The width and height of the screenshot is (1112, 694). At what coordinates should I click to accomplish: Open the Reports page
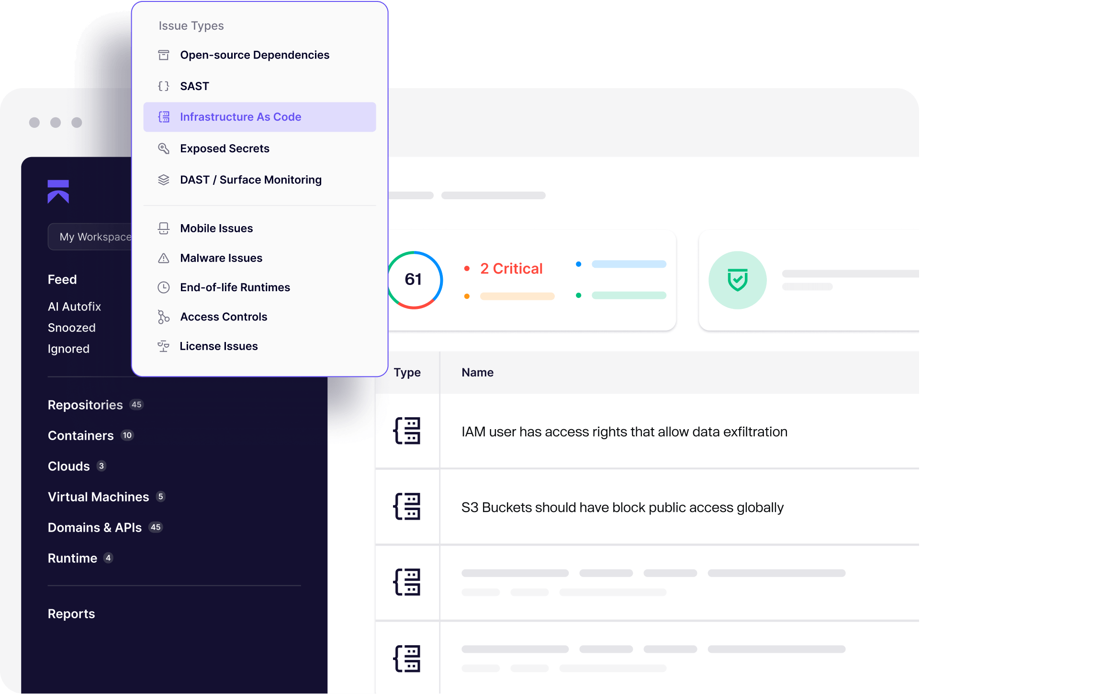[71, 614]
